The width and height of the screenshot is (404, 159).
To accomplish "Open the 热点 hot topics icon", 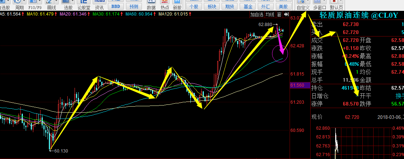I will [x=165, y=4].
